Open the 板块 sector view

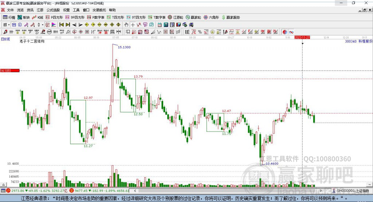24,18
